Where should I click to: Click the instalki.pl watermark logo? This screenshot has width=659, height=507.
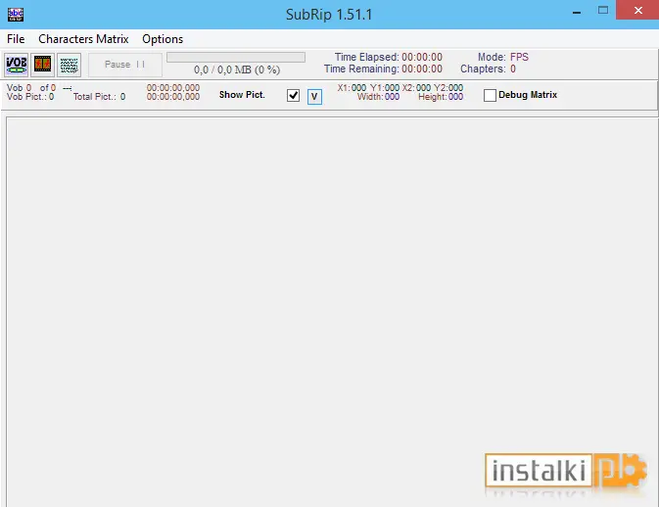coord(566,471)
